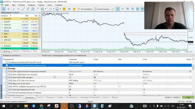Select the NVDA symbol row
Viewport: 195px width, 109px height.
click(19, 31)
